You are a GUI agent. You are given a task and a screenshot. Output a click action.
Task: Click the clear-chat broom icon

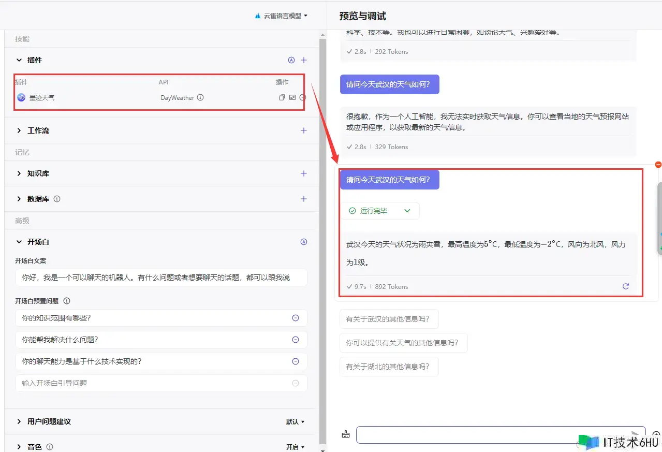click(x=346, y=434)
